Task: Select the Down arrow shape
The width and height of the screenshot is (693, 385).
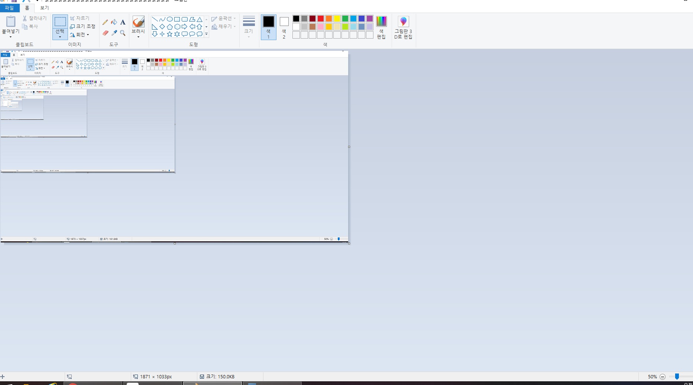Action: pos(155,34)
